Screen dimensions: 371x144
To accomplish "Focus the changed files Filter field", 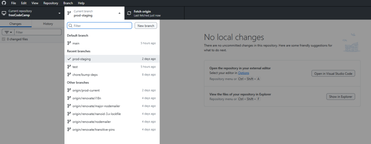I will (x=38, y=32).
